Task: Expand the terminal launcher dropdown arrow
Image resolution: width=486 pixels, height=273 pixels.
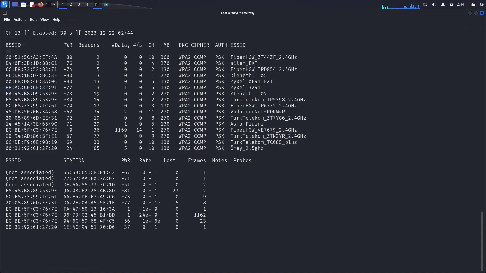Action: tap(54, 4)
